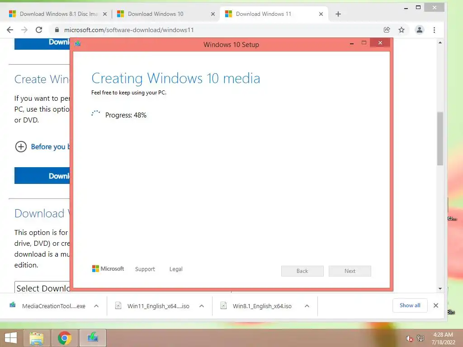The width and height of the screenshot is (463, 347).
Task: Reload the page in Chrome
Action: coord(39,30)
